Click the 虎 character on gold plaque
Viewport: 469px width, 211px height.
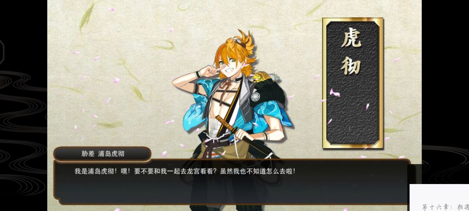(x=352, y=39)
